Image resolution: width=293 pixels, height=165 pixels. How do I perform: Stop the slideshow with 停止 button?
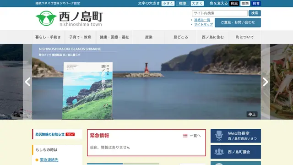(252, 114)
